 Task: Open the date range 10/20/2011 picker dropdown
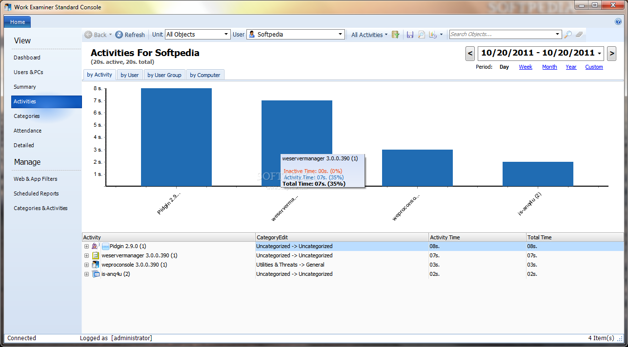599,53
